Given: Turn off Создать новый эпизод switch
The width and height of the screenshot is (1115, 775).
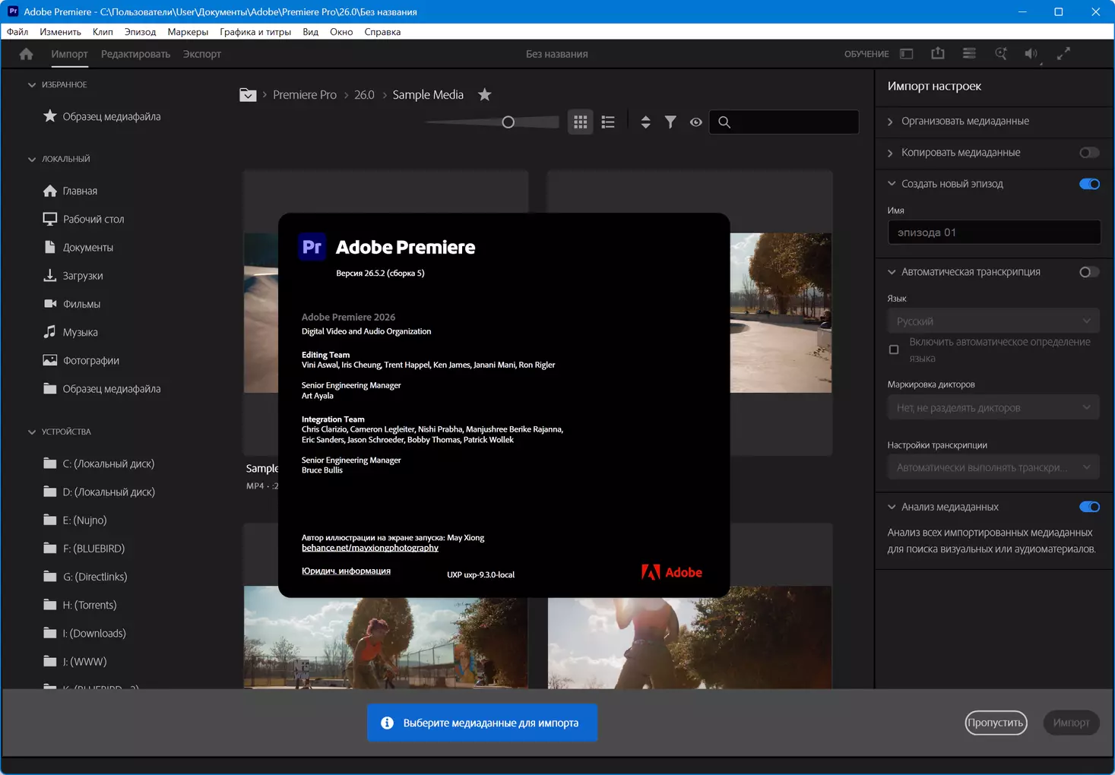Looking at the screenshot, I should click(x=1089, y=184).
